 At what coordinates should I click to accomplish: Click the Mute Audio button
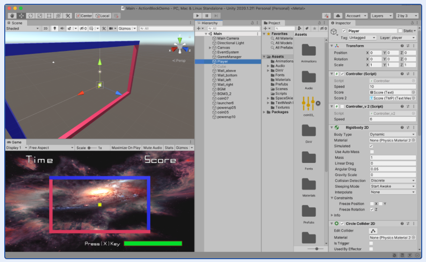[152, 148]
